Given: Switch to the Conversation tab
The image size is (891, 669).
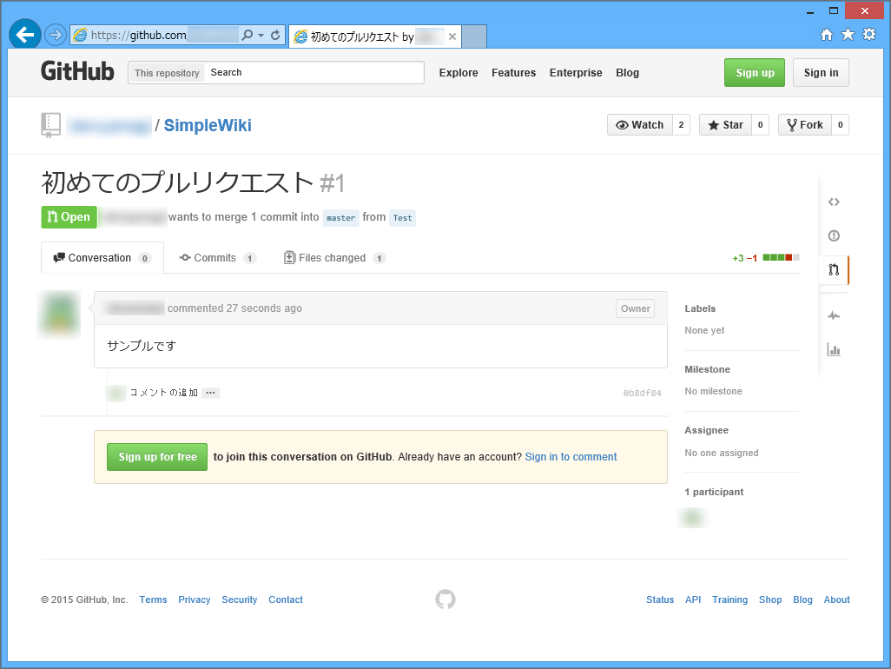Looking at the screenshot, I should click(102, 258).
